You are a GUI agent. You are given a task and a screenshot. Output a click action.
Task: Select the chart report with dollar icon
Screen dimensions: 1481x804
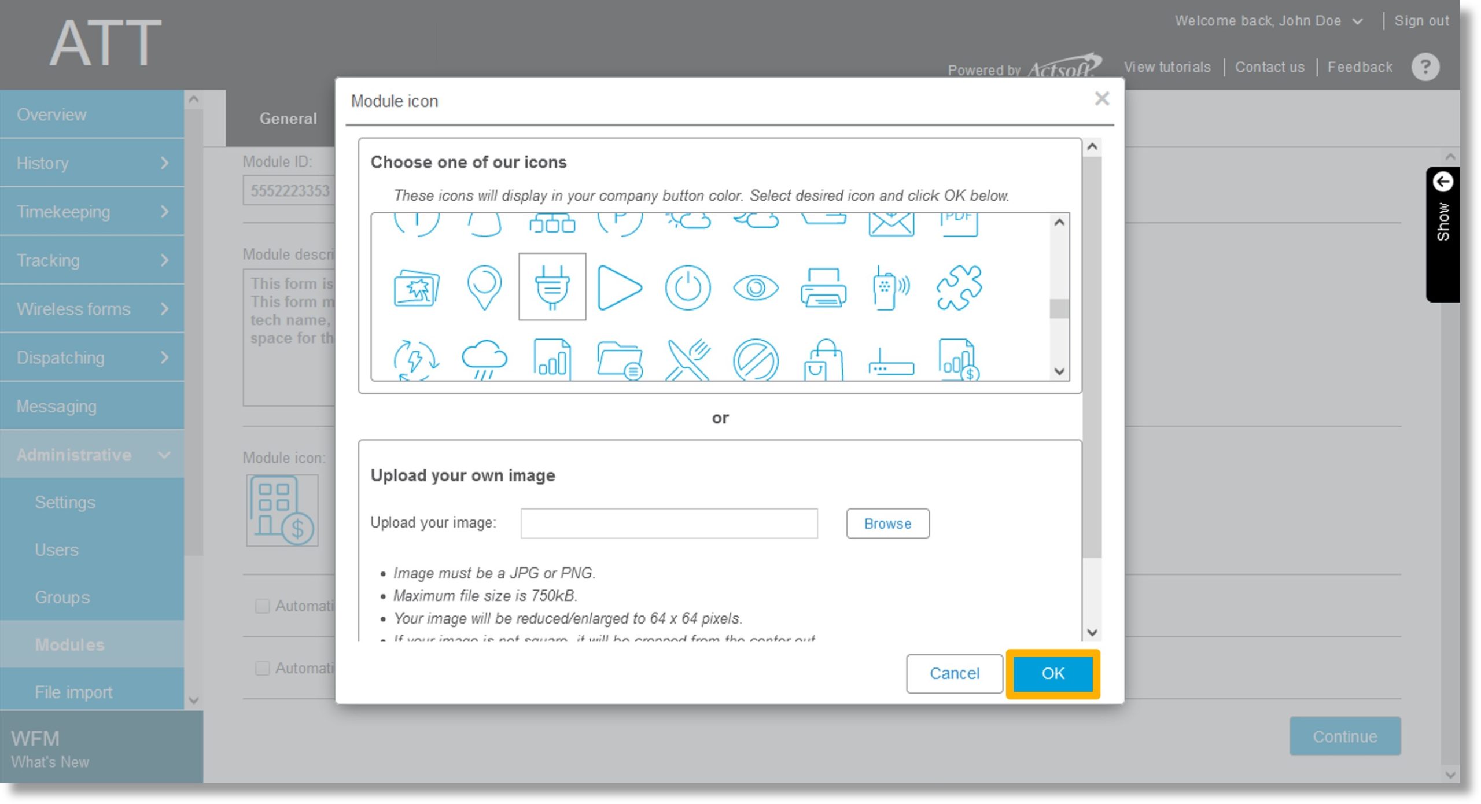(x=959, y=360)
